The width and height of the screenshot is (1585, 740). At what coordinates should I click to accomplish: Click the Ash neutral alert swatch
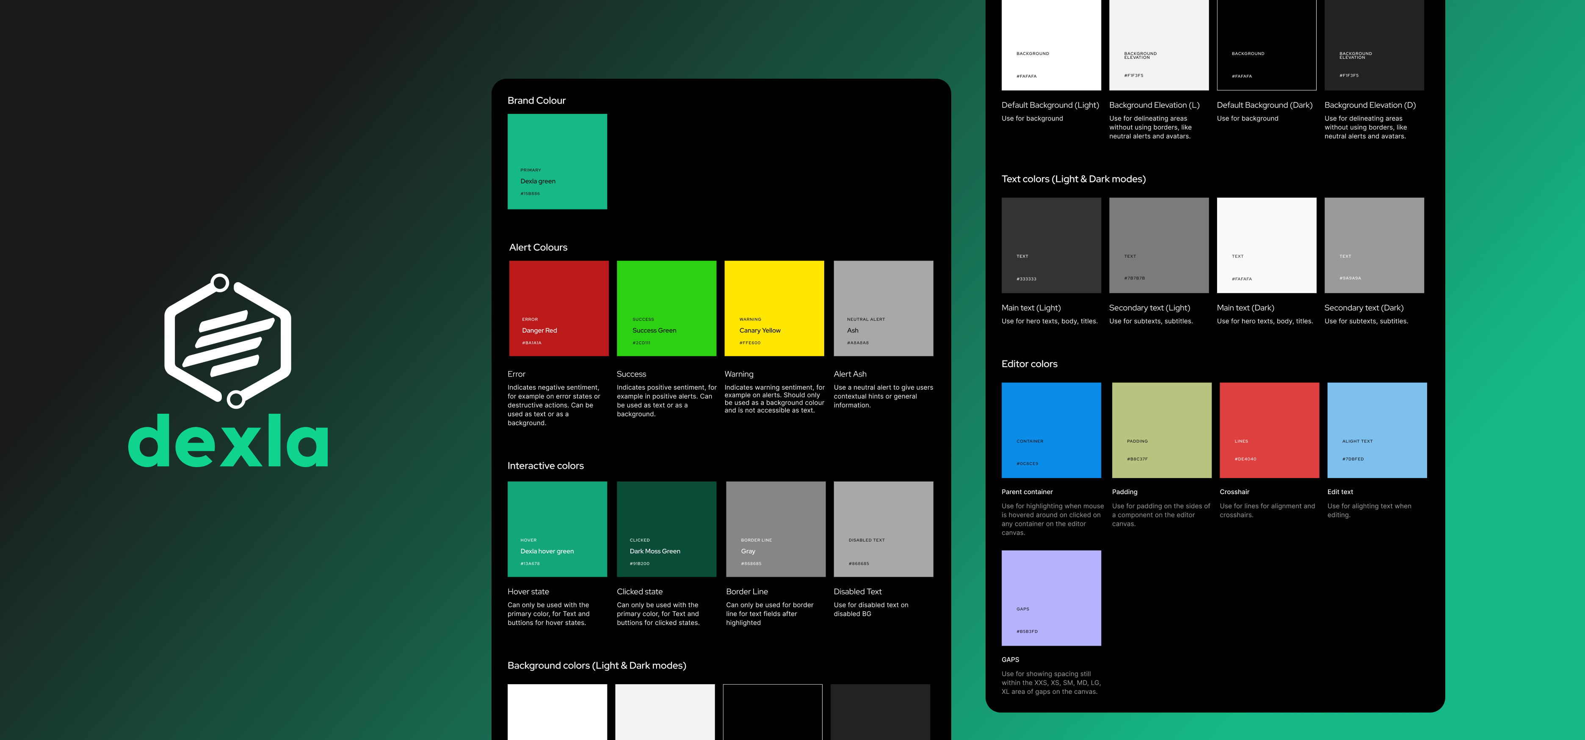click(x=883, y=308)
